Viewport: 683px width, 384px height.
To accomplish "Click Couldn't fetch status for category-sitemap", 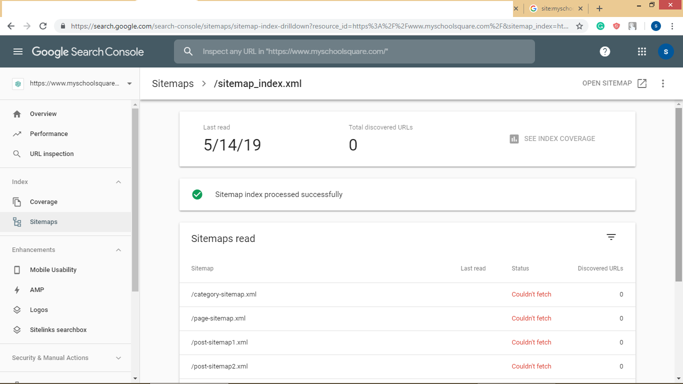I will [531, 294].
